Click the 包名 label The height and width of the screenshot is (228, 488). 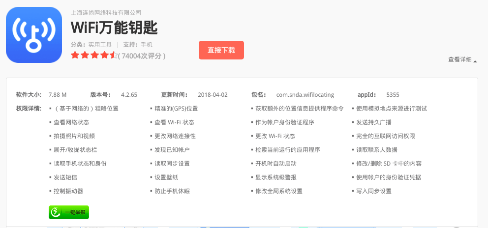tap(258, 95)
